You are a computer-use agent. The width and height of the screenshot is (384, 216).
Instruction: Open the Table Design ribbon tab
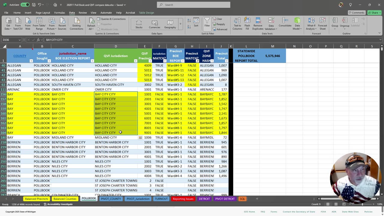146,13
